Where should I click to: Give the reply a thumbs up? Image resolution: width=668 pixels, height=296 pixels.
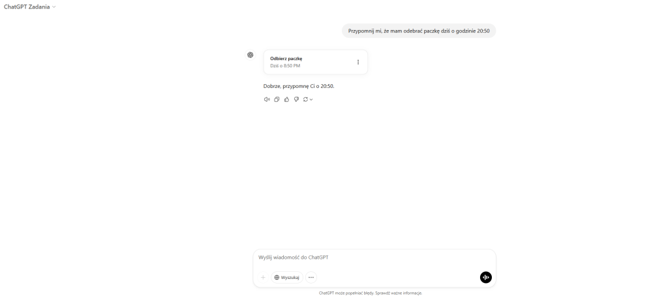(287, 99)
